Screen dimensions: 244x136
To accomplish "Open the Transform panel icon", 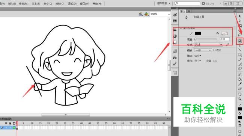I will (175, 42).
